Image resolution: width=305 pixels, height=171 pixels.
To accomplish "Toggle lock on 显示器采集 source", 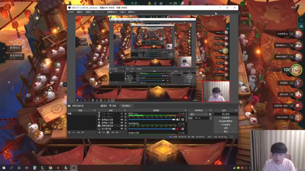I will click(x=125, y=129).
